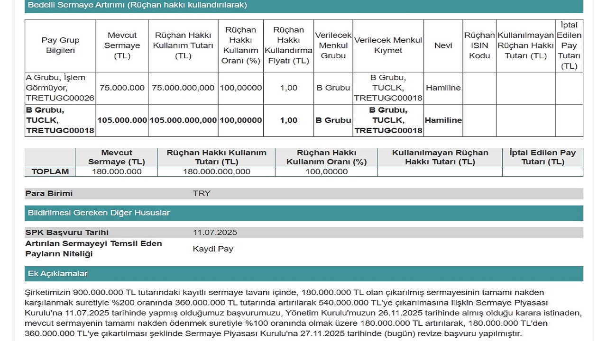Click the Ek Açıklamalar section header

tap(58, 274)
